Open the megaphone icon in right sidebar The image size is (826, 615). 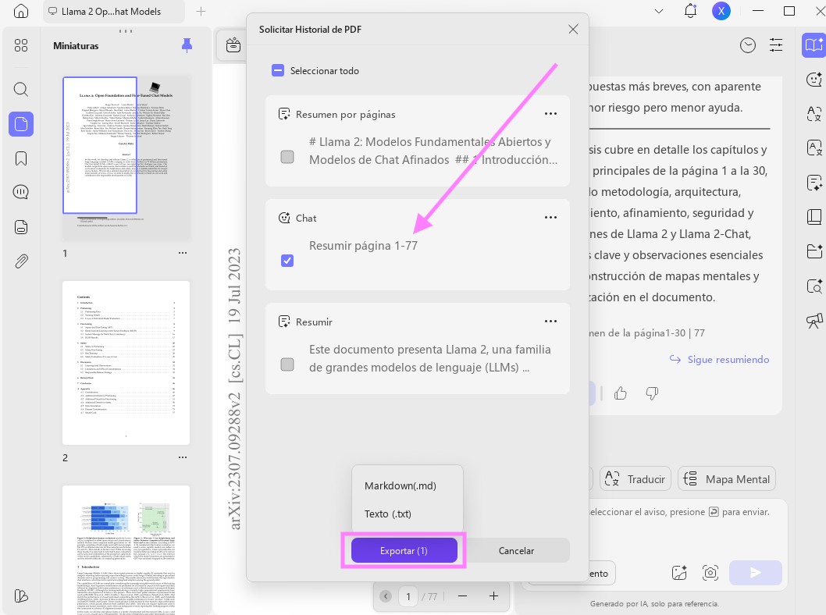pos(814,321)
